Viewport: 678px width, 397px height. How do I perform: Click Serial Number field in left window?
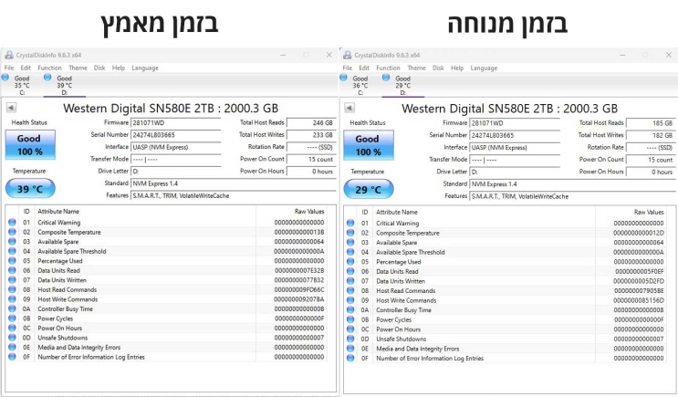point(175,135)
